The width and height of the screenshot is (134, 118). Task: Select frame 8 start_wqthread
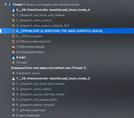tap(28, 115)
